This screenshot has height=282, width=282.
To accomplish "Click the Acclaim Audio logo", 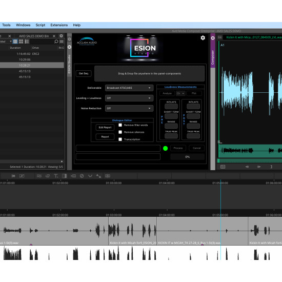I will pyautogui.click(x=87, y=41).
